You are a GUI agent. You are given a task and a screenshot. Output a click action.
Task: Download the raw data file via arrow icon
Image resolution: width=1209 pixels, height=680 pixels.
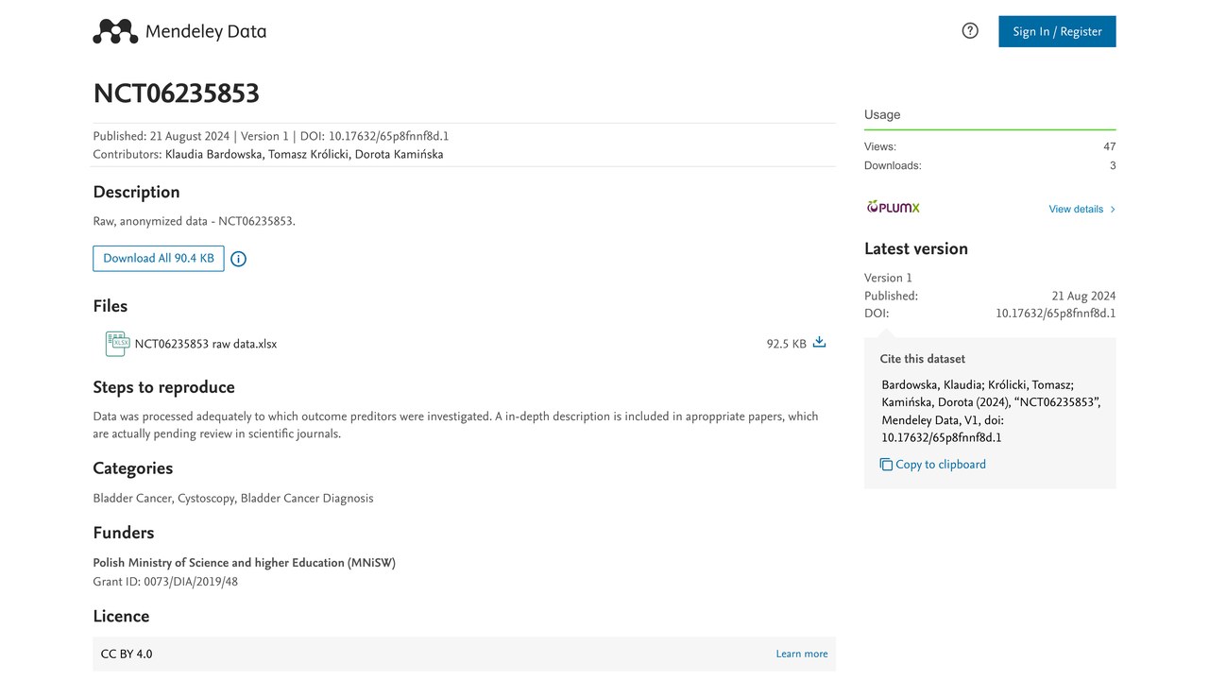coord(819,343)
